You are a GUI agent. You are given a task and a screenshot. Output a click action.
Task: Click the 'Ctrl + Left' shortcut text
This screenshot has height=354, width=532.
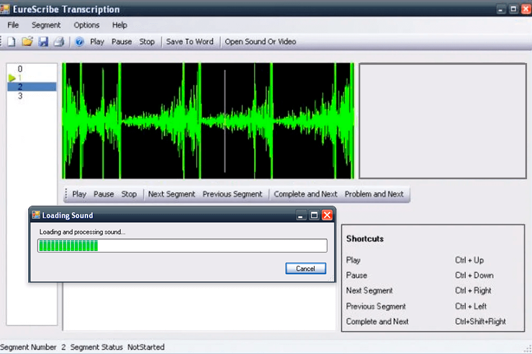pos(471,306)
